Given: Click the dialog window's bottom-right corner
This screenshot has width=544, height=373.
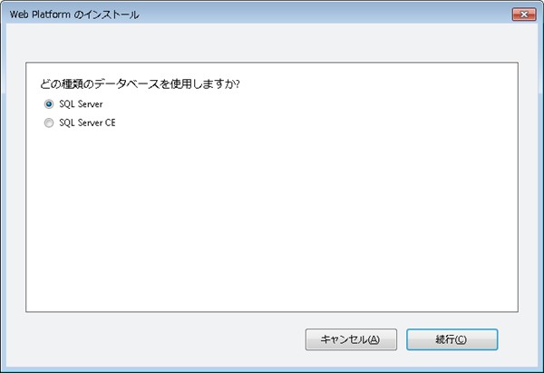Looking at the screenshot, I should (x=541, y=370).
